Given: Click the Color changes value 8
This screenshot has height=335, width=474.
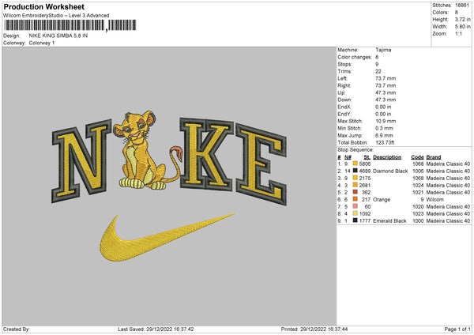Looking at the screenshot, I should (x=377, y=57).
